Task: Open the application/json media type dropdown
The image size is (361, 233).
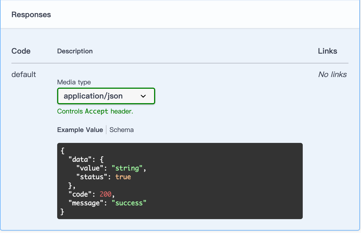Action: pyautogui.click(x=106, y=96)
